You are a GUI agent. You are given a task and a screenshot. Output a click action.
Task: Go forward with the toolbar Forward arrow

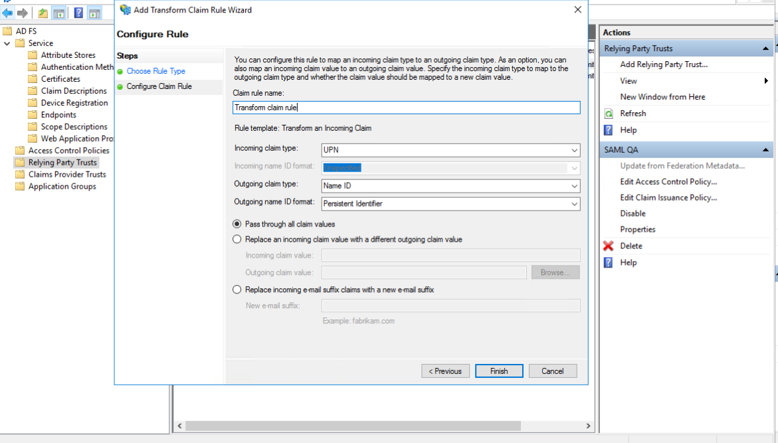pos(23,13)
